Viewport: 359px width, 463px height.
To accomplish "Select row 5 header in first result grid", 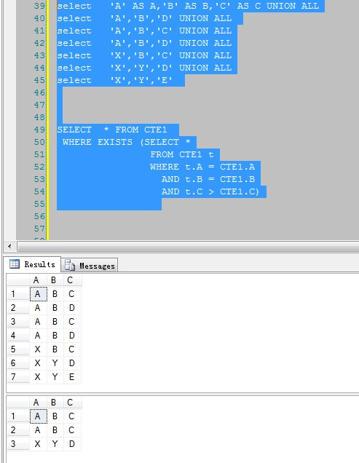I will tap(18, 349).
